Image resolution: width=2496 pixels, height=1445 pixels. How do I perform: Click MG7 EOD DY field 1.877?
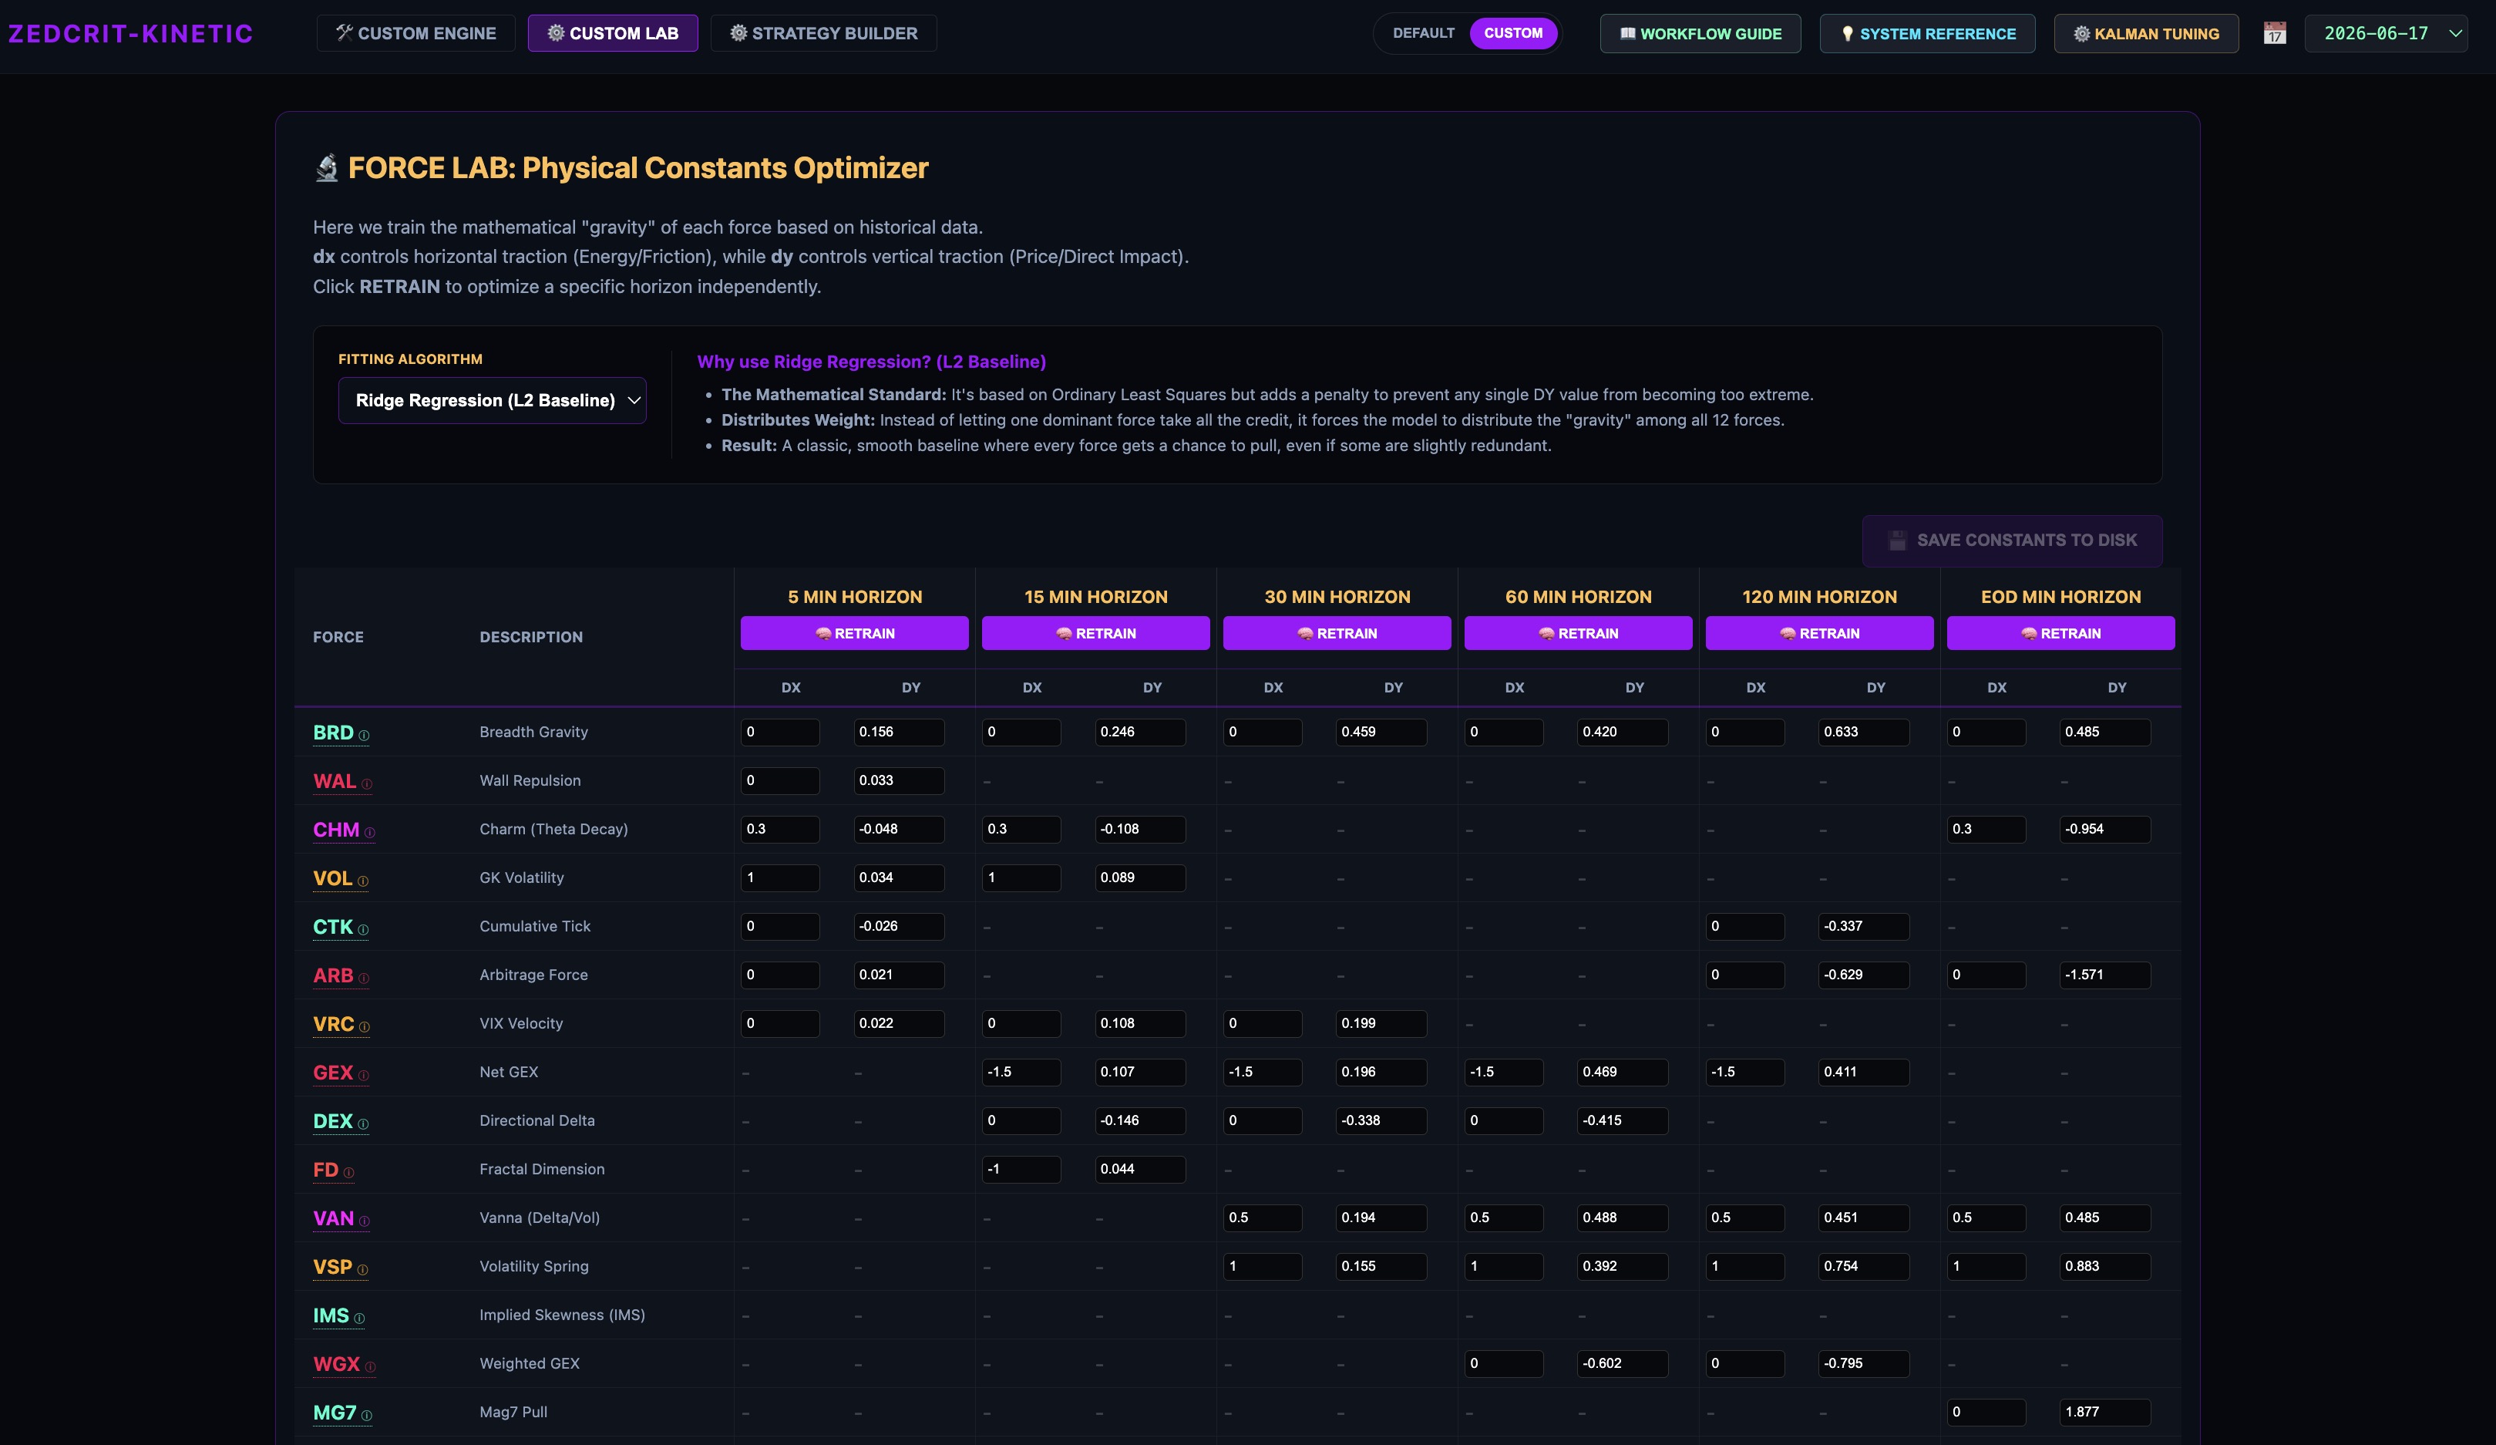(x=2104, y=1413)
